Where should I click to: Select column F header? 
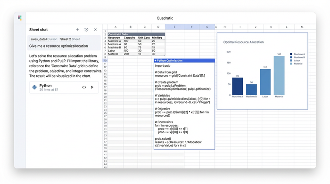tap(192, 27)
